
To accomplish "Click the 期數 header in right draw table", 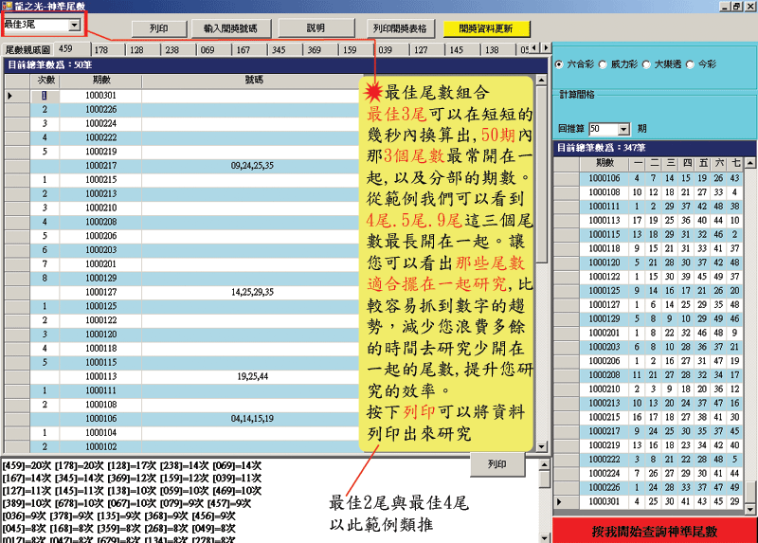I will (605, 163).
